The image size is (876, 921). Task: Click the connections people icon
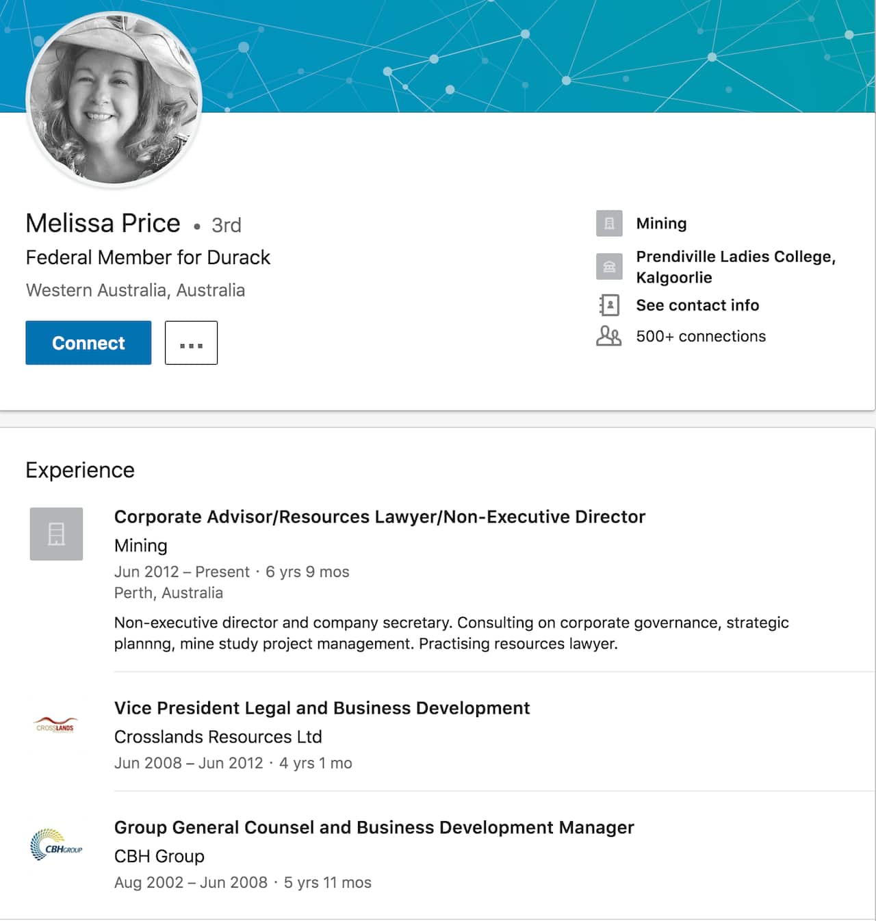(609, 336)
